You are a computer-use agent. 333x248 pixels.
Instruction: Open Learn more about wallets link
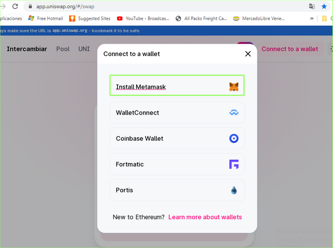pos(205,217)
